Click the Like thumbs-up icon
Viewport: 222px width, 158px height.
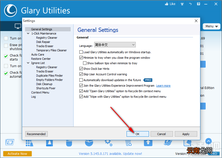click(x=167, y=4)
